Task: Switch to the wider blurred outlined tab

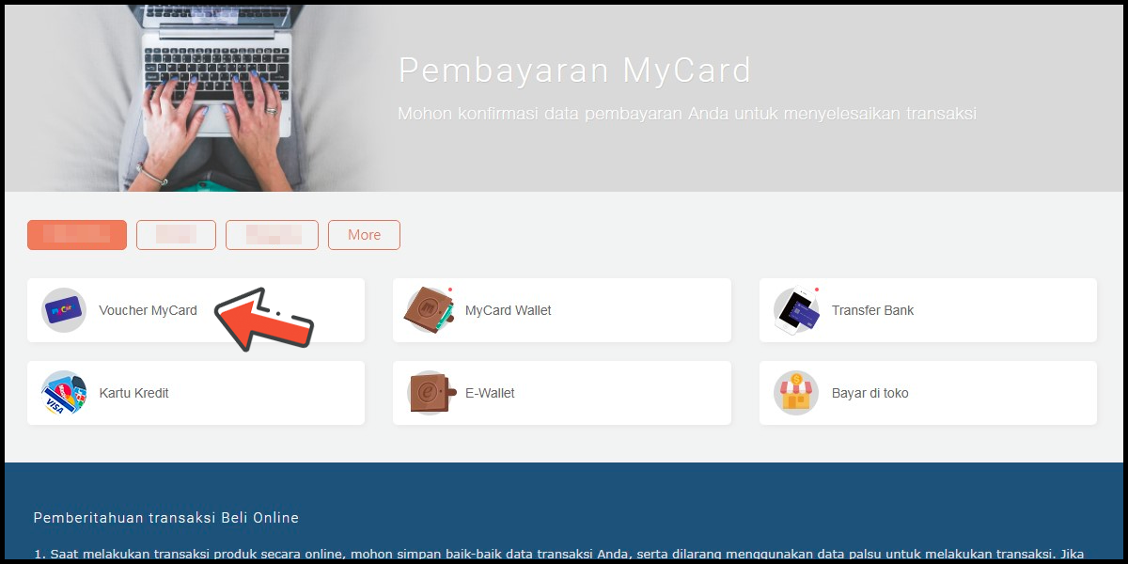Action: [x=272, y=235]
